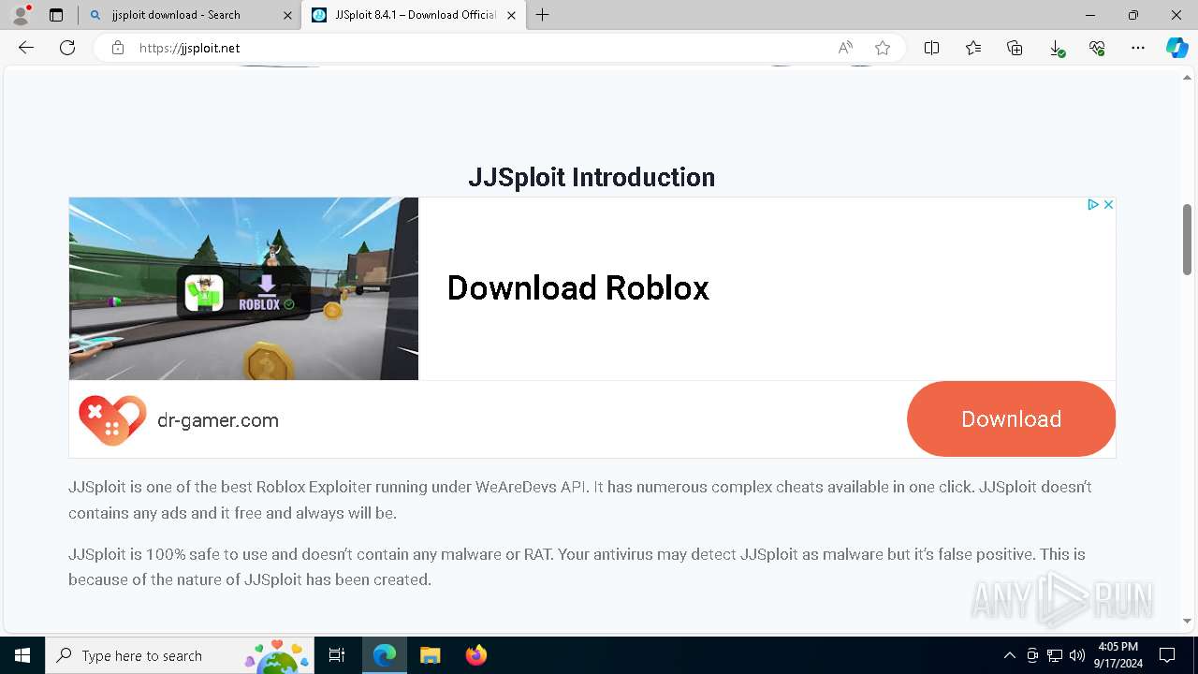Click the Roblox ad image thumbnail
This screenshot has width=1198, height=674.
coord(243,288)
